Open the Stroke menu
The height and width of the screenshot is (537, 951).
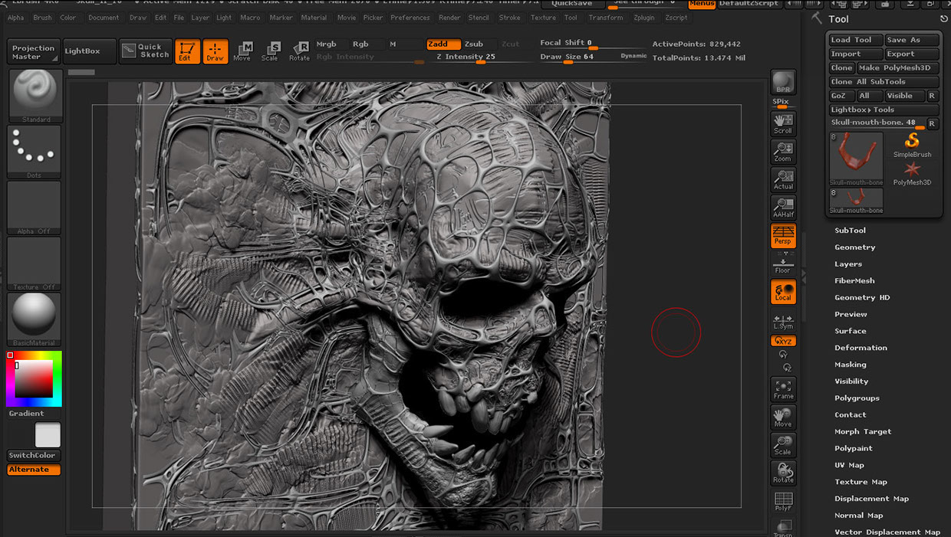point(509,18)
